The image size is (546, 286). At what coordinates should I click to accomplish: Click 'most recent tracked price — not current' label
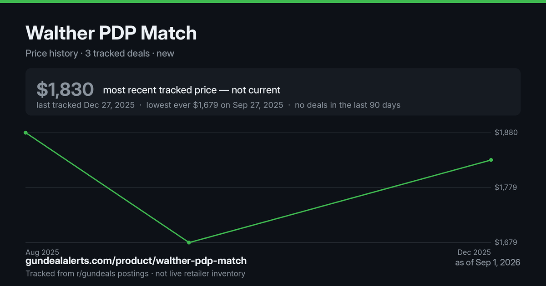[192, 90]
